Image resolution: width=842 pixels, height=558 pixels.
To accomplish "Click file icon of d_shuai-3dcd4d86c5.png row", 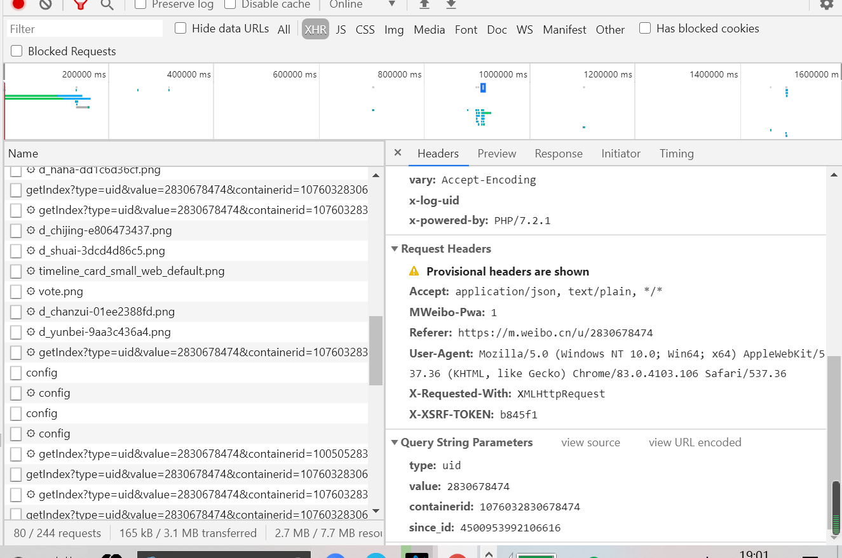I will [x=16, y=251].
